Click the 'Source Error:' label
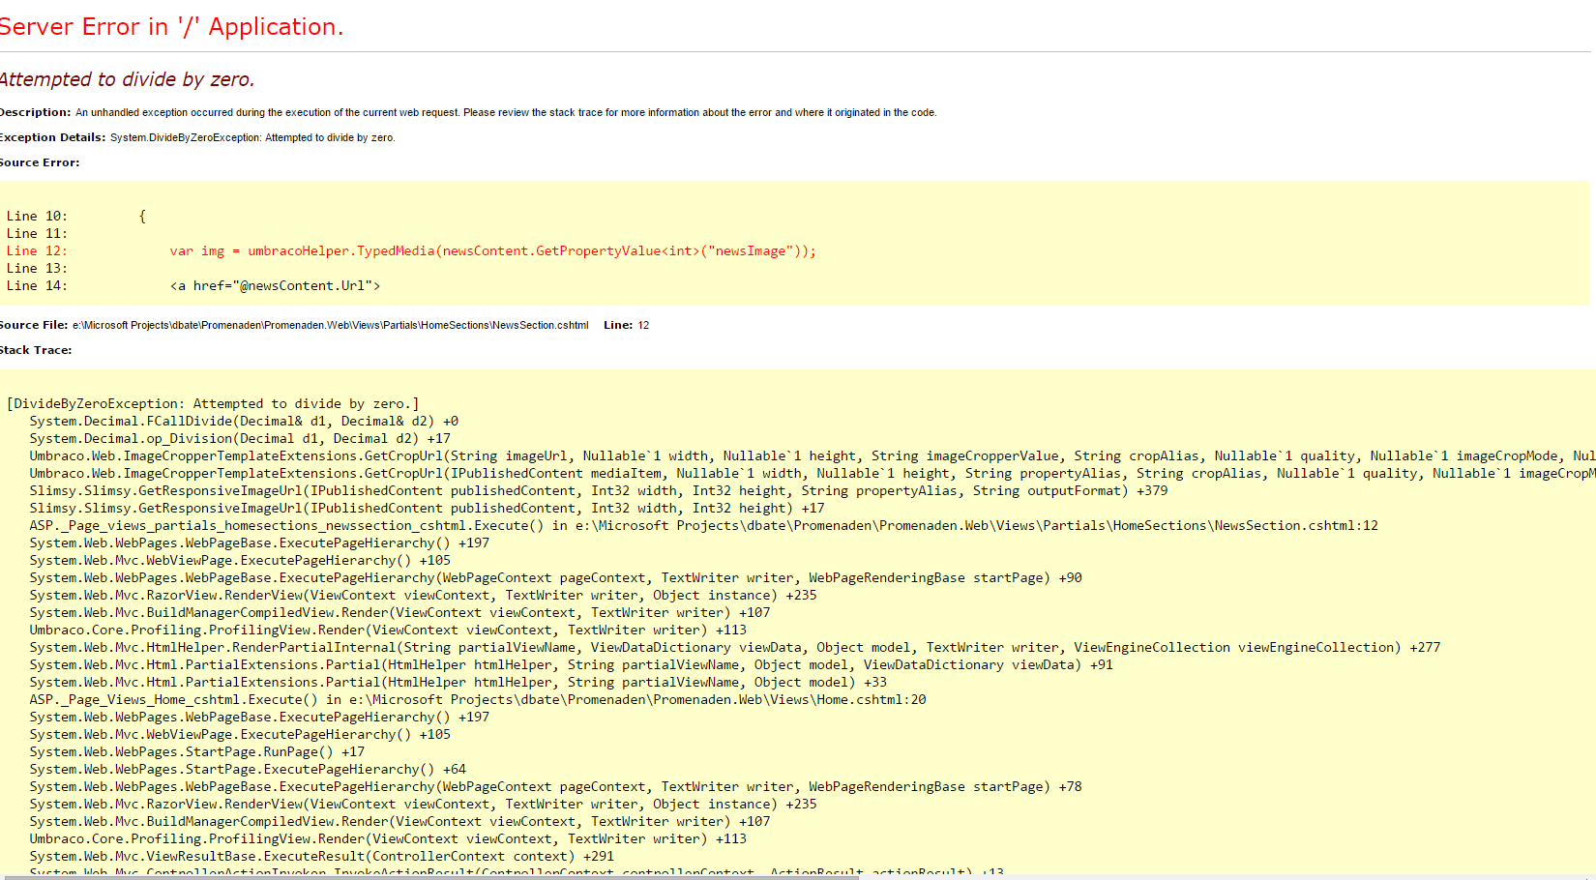Viewport: 1596px width, 880px height. 40,162
